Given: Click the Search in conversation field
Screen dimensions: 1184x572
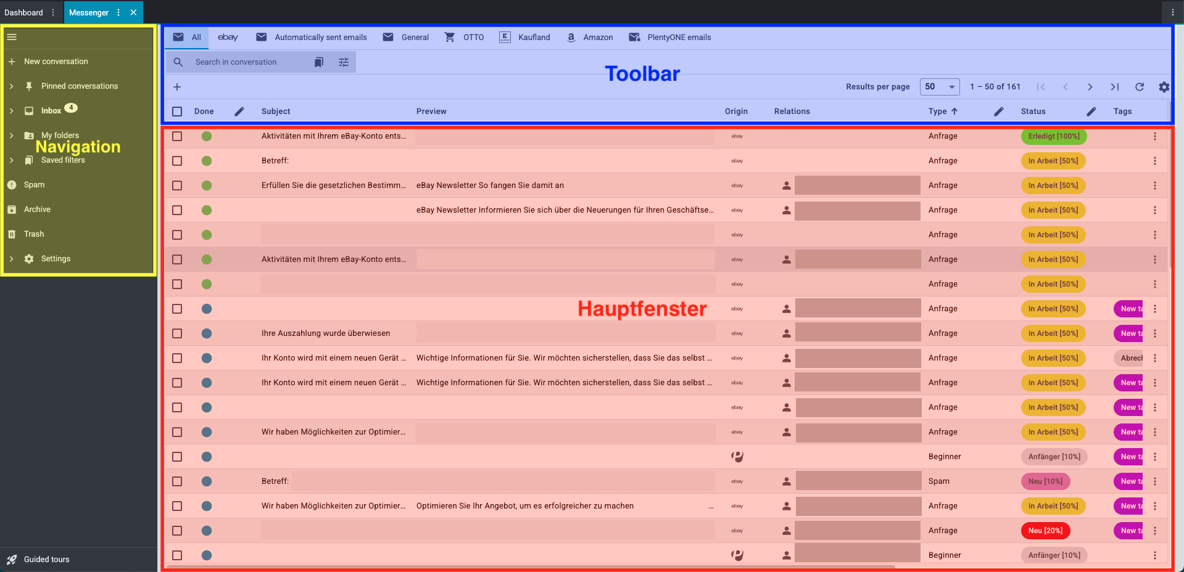Looking at the screenshot, I should 247,62.
